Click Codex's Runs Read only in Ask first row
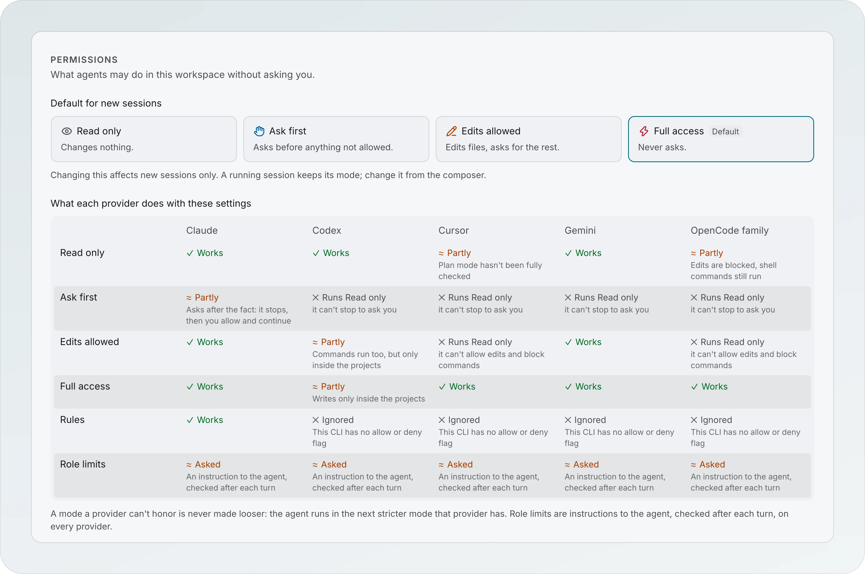Viewport: 865px width, 574px height. (349, 297)
